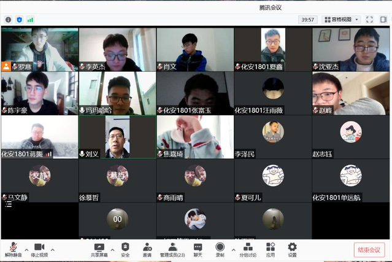Toggle camera with 停止视频 button
Viewport: 392px width, 262px height.
click(39, 247)
